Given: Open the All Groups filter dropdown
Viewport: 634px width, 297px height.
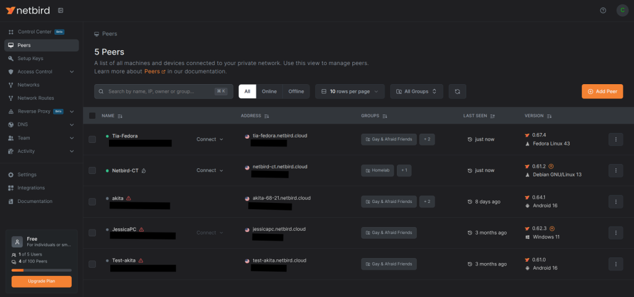Looking at the screenshot, I should coord(416,92).
